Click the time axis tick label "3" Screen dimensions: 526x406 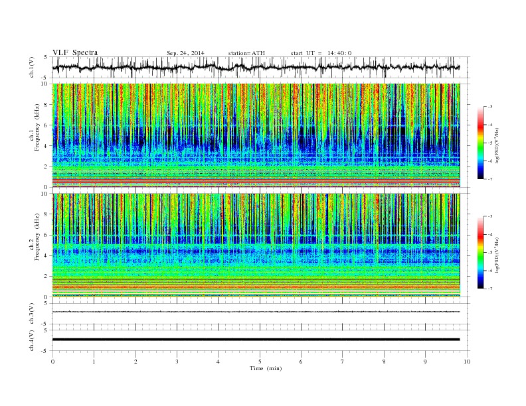(x=177, y=362)
